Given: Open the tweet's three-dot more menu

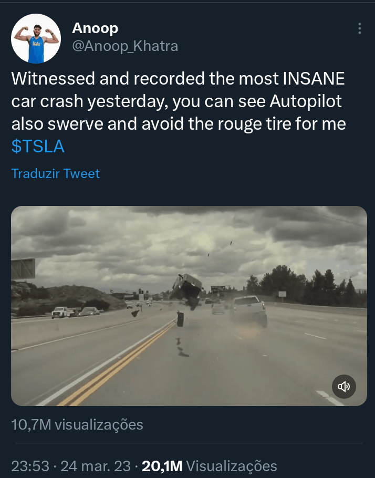Looking at the screenshot, I should tap(359, 29).
